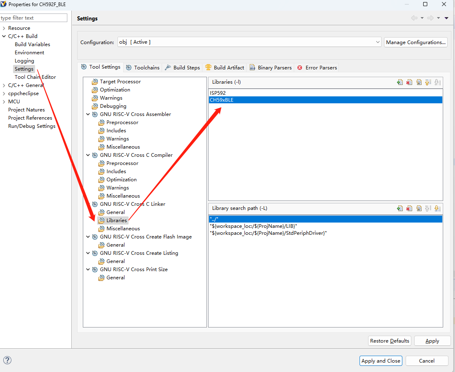This screenshot has width=455, height=372.
Task: Click the Manage Configurations button
Action: click(415, 42)
